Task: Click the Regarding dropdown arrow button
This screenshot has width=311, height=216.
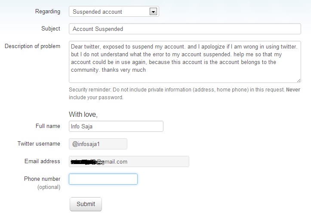Action: [x=152, y=12]
